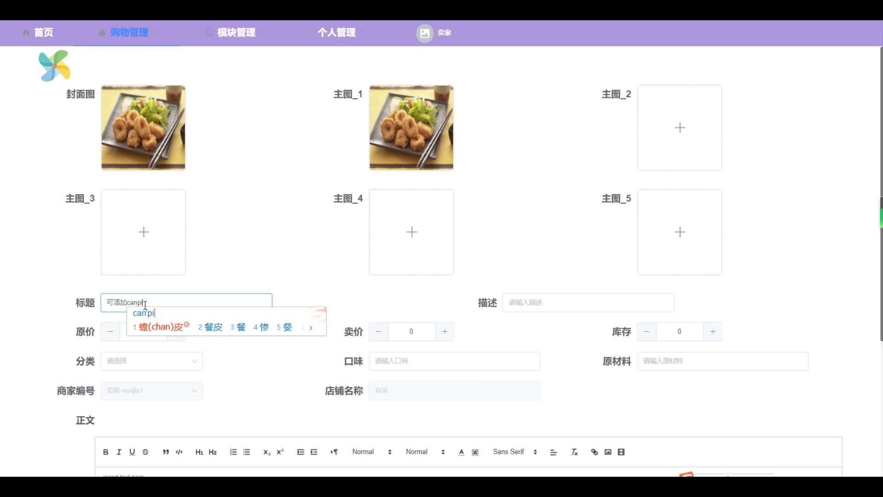Go to next IME candidate page
The height and width of the screenshot is (497, 883).
pyautogui.click(x=311, y=328)
